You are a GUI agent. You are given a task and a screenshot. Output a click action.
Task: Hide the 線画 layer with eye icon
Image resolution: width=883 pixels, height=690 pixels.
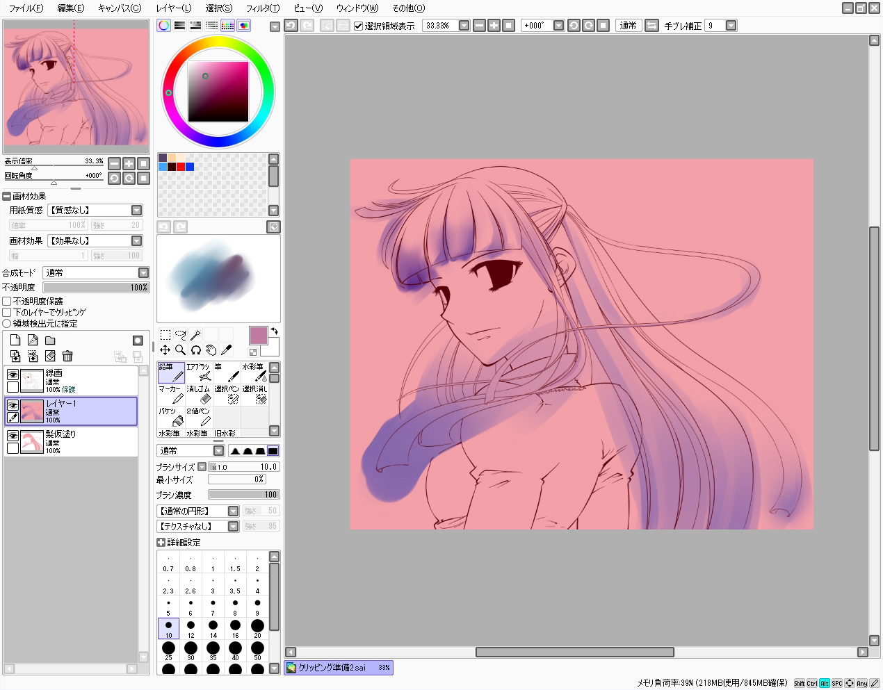(x=13, y=375)
